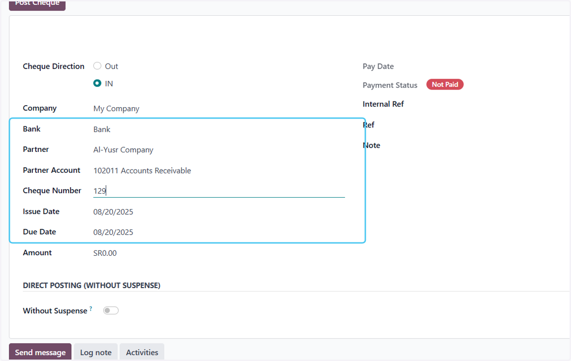
Task: Open the Partner field showing Al-Yusr Company
Action: [x=219, y=150]
